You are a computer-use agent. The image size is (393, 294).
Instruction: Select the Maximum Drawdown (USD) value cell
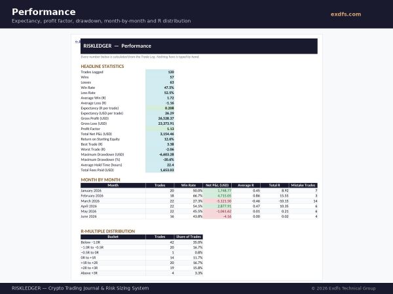pyautogui.click(x=160, y=154)
